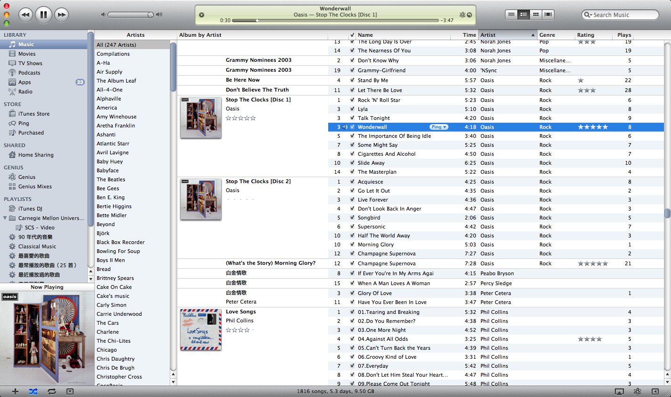Uncheck the Lyla song checkbox
671x397 pixels.
pos(352,109)
